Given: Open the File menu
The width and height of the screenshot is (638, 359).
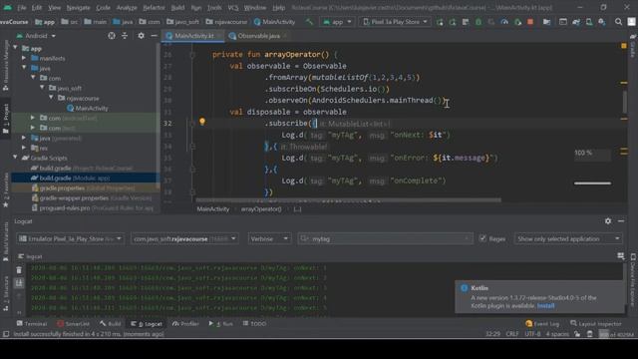Looking at the screenshot, I should click(21, 8).
